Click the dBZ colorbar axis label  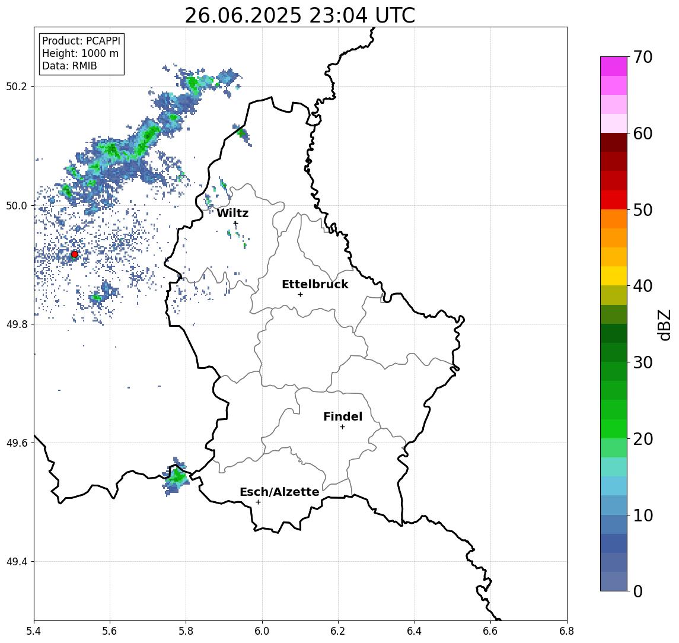click(664, 325)
